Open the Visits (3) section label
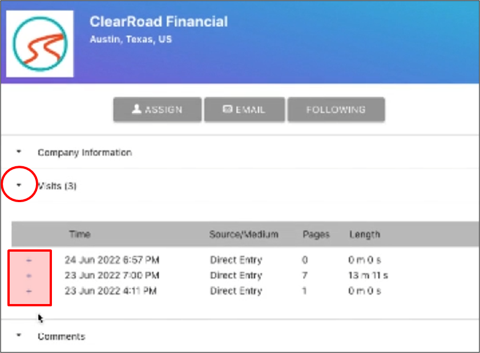 click(57, 186)
